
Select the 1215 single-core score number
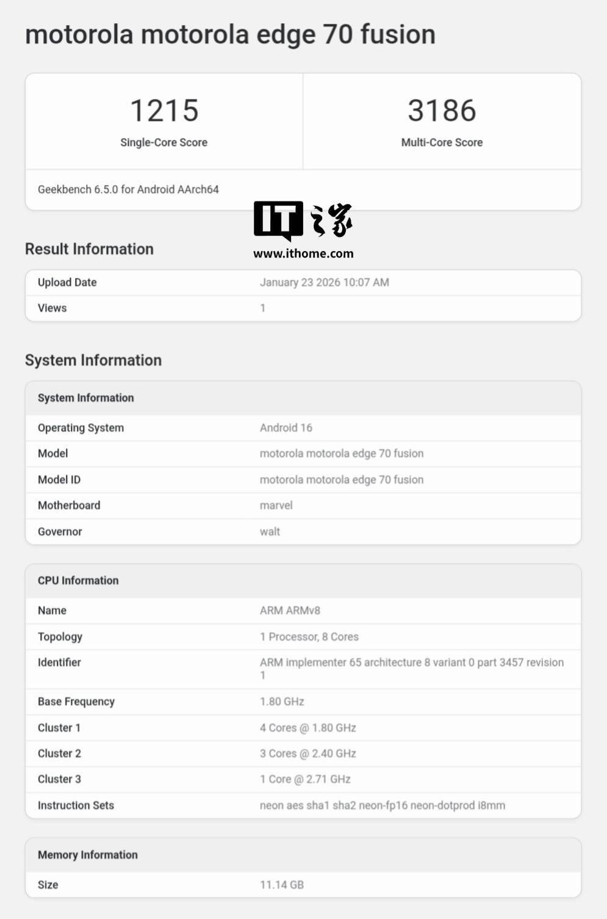pyautogui.click(x=164, y=111)
